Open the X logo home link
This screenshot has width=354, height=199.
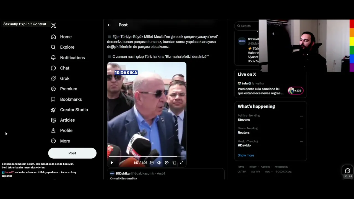(54, 25)
